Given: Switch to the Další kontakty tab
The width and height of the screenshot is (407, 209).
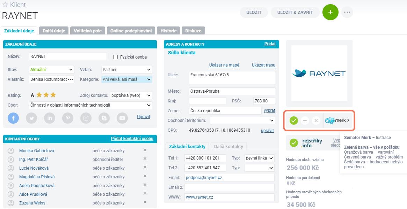Looking at the screenshot, I should [x=229, y=146].
